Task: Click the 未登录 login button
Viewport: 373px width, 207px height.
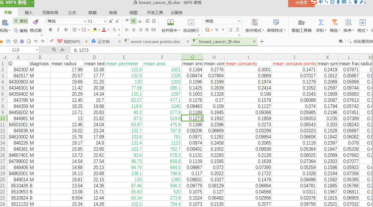Action: tap(301, 3)
